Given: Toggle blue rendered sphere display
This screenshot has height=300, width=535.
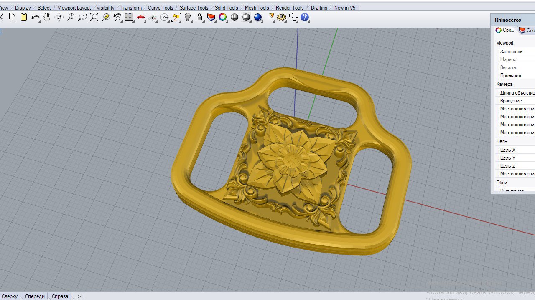Looking at the screenshot, I should [258, 17].
